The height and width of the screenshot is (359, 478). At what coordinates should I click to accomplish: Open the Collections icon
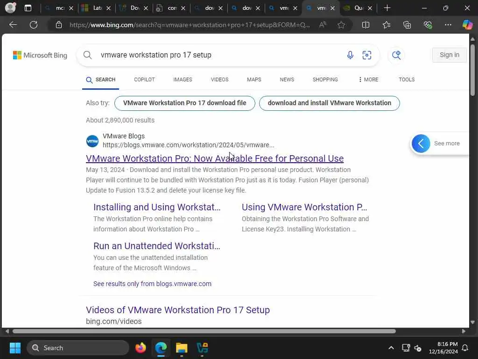(x=407, y=25)
